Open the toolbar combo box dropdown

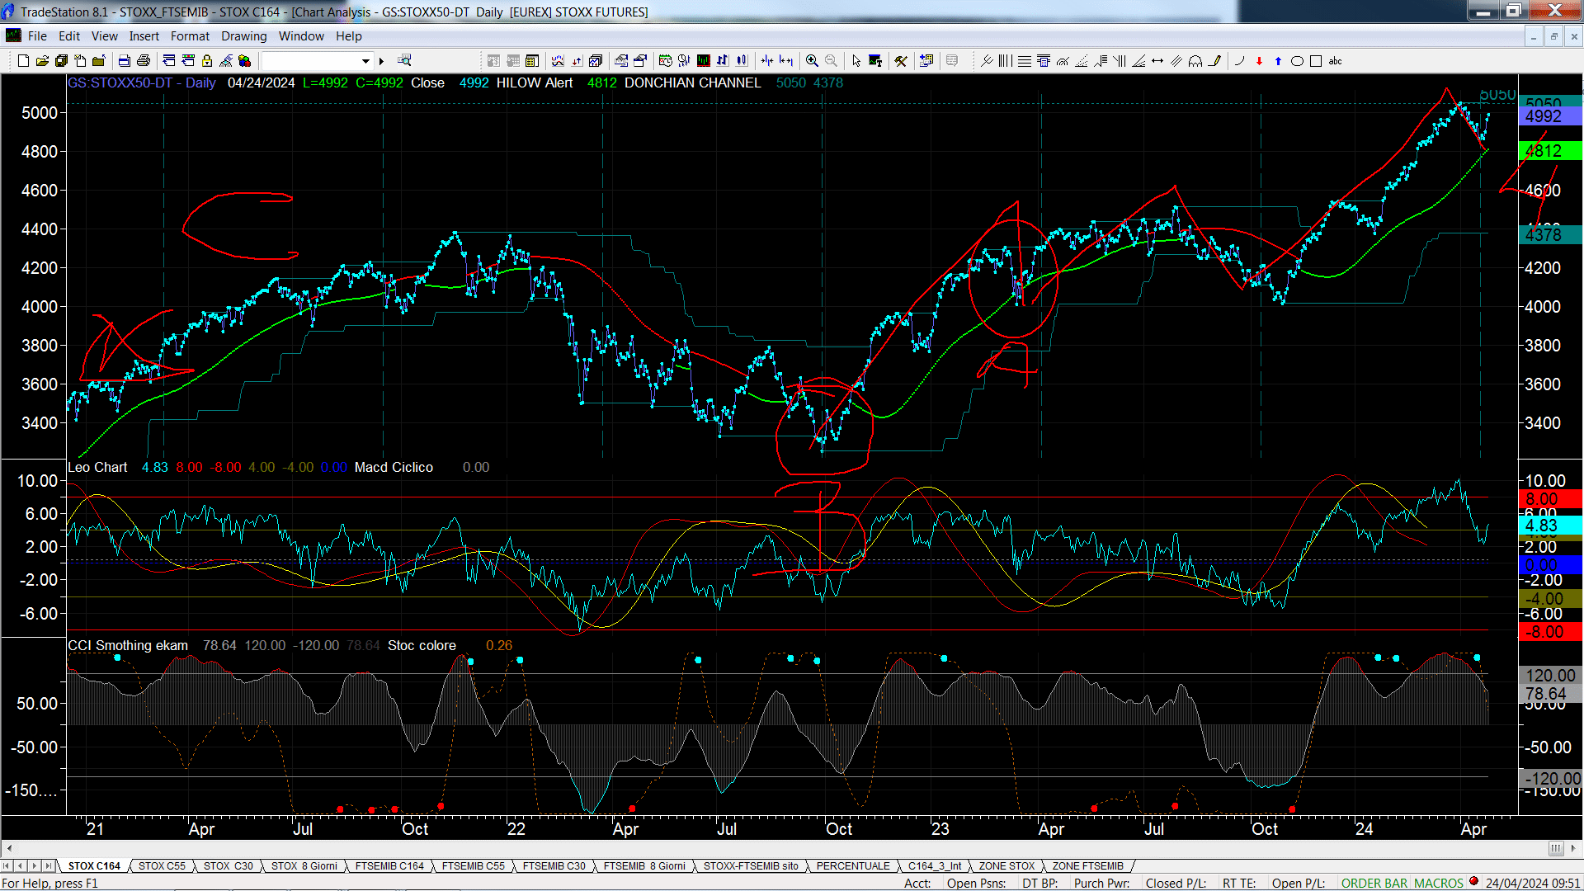[365, 60]
